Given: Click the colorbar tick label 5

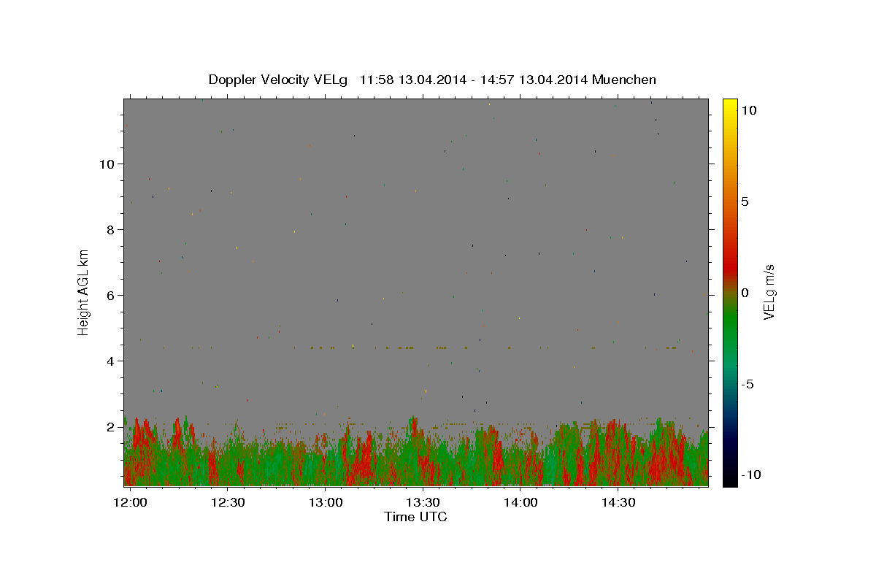Looking at the screenshot, I should click(745, 201).
